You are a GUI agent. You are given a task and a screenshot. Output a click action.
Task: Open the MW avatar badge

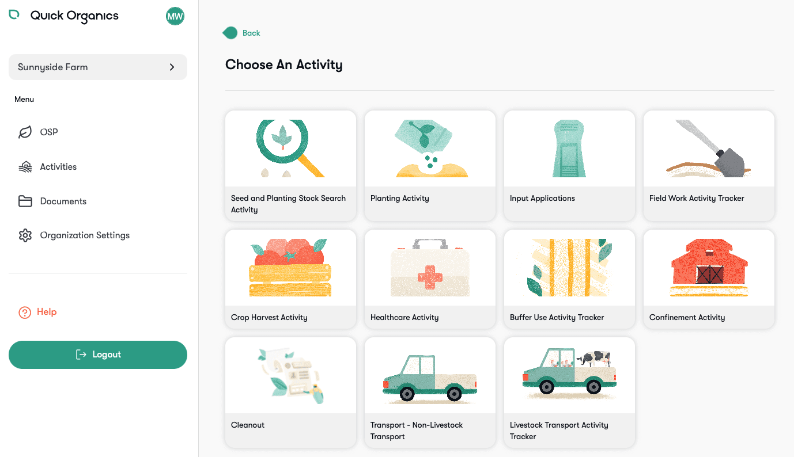click(x=175, y=16)
